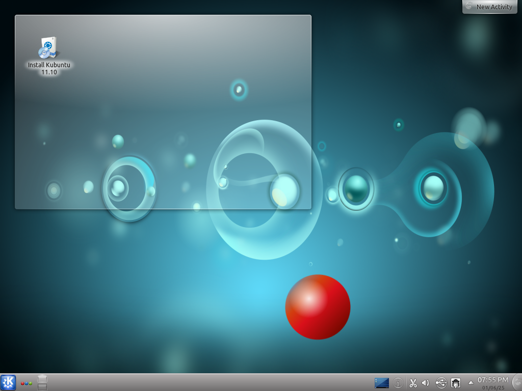Click the panel toolbox cashew at the panel's end
The image size is (522, 391).
518,383
